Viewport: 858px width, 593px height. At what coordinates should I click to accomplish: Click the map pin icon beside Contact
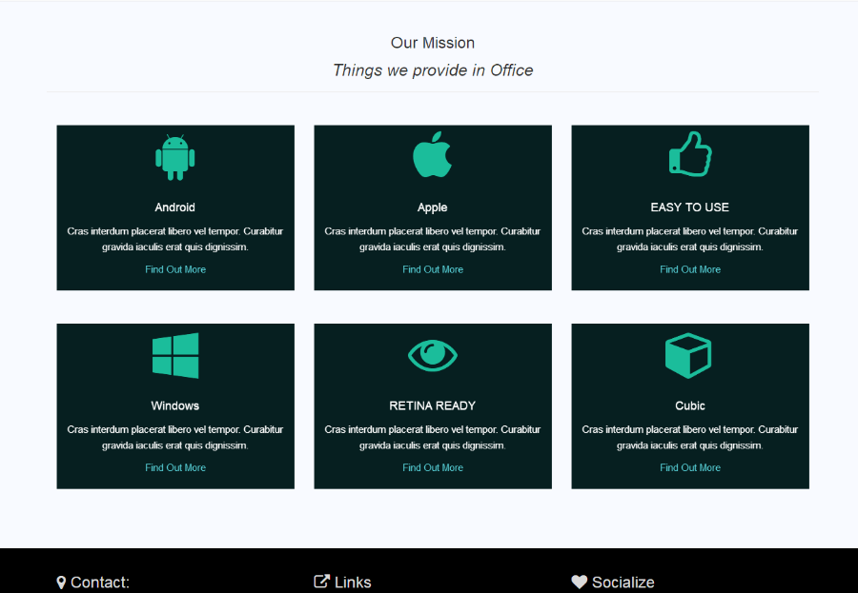coord(61,583)
